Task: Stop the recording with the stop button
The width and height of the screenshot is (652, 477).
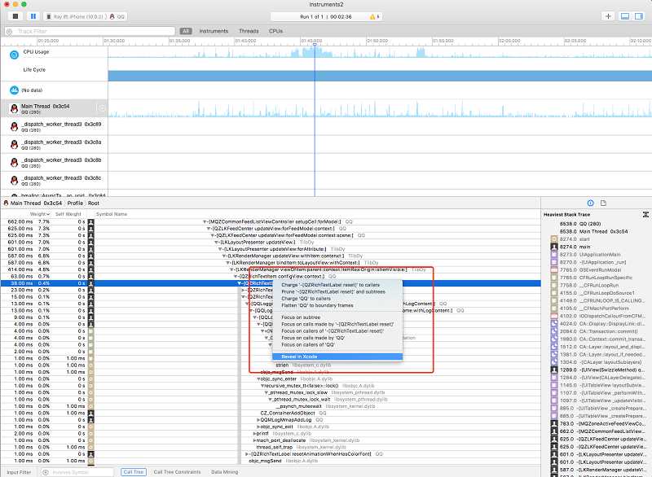Action: point(15,16)
